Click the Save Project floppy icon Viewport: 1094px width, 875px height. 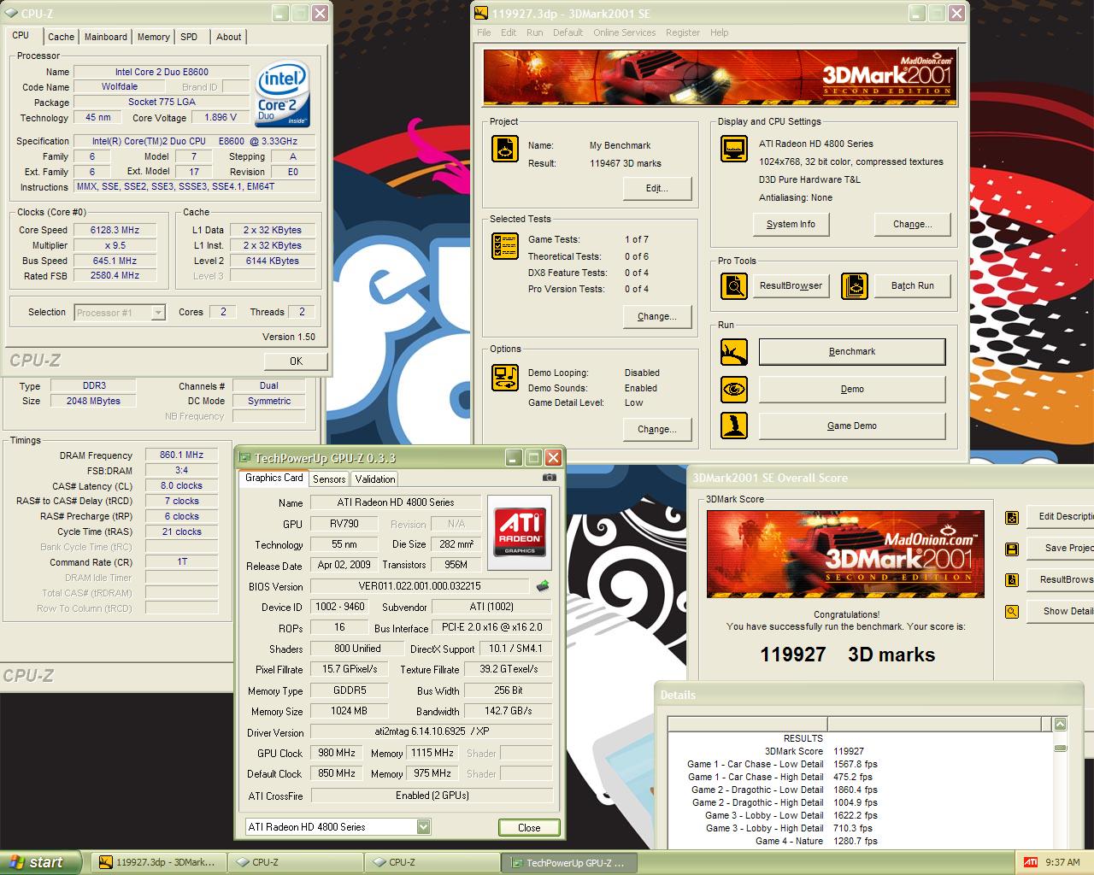click(1012, 549)
